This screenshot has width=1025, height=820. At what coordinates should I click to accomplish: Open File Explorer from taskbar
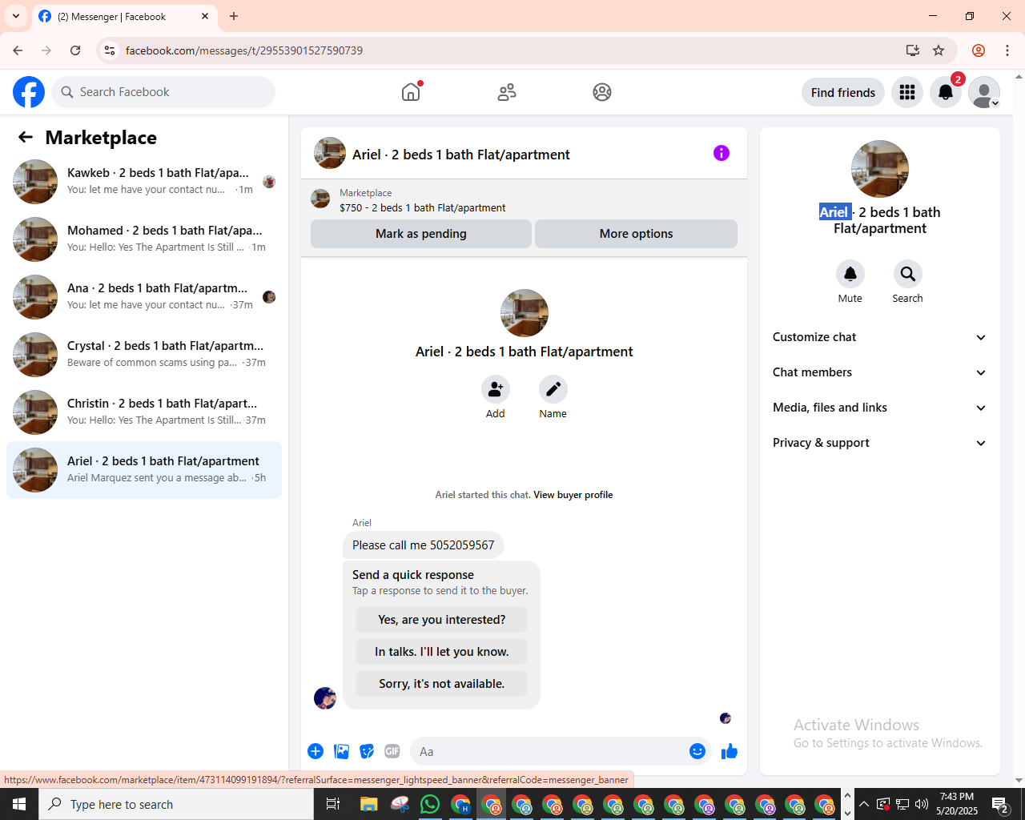(368, 804)
